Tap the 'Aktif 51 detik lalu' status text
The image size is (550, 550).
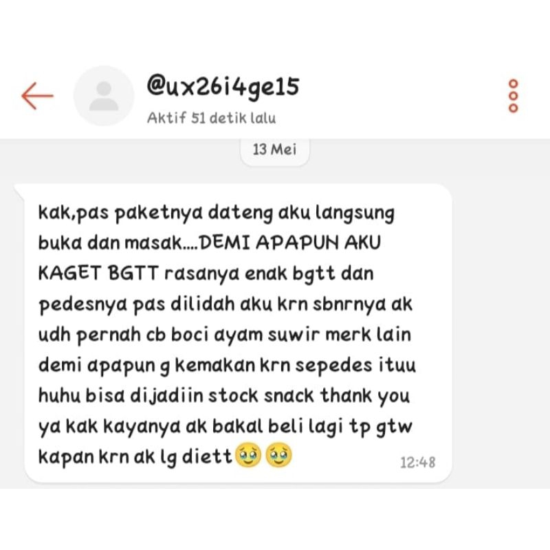[x=211, y=118]
